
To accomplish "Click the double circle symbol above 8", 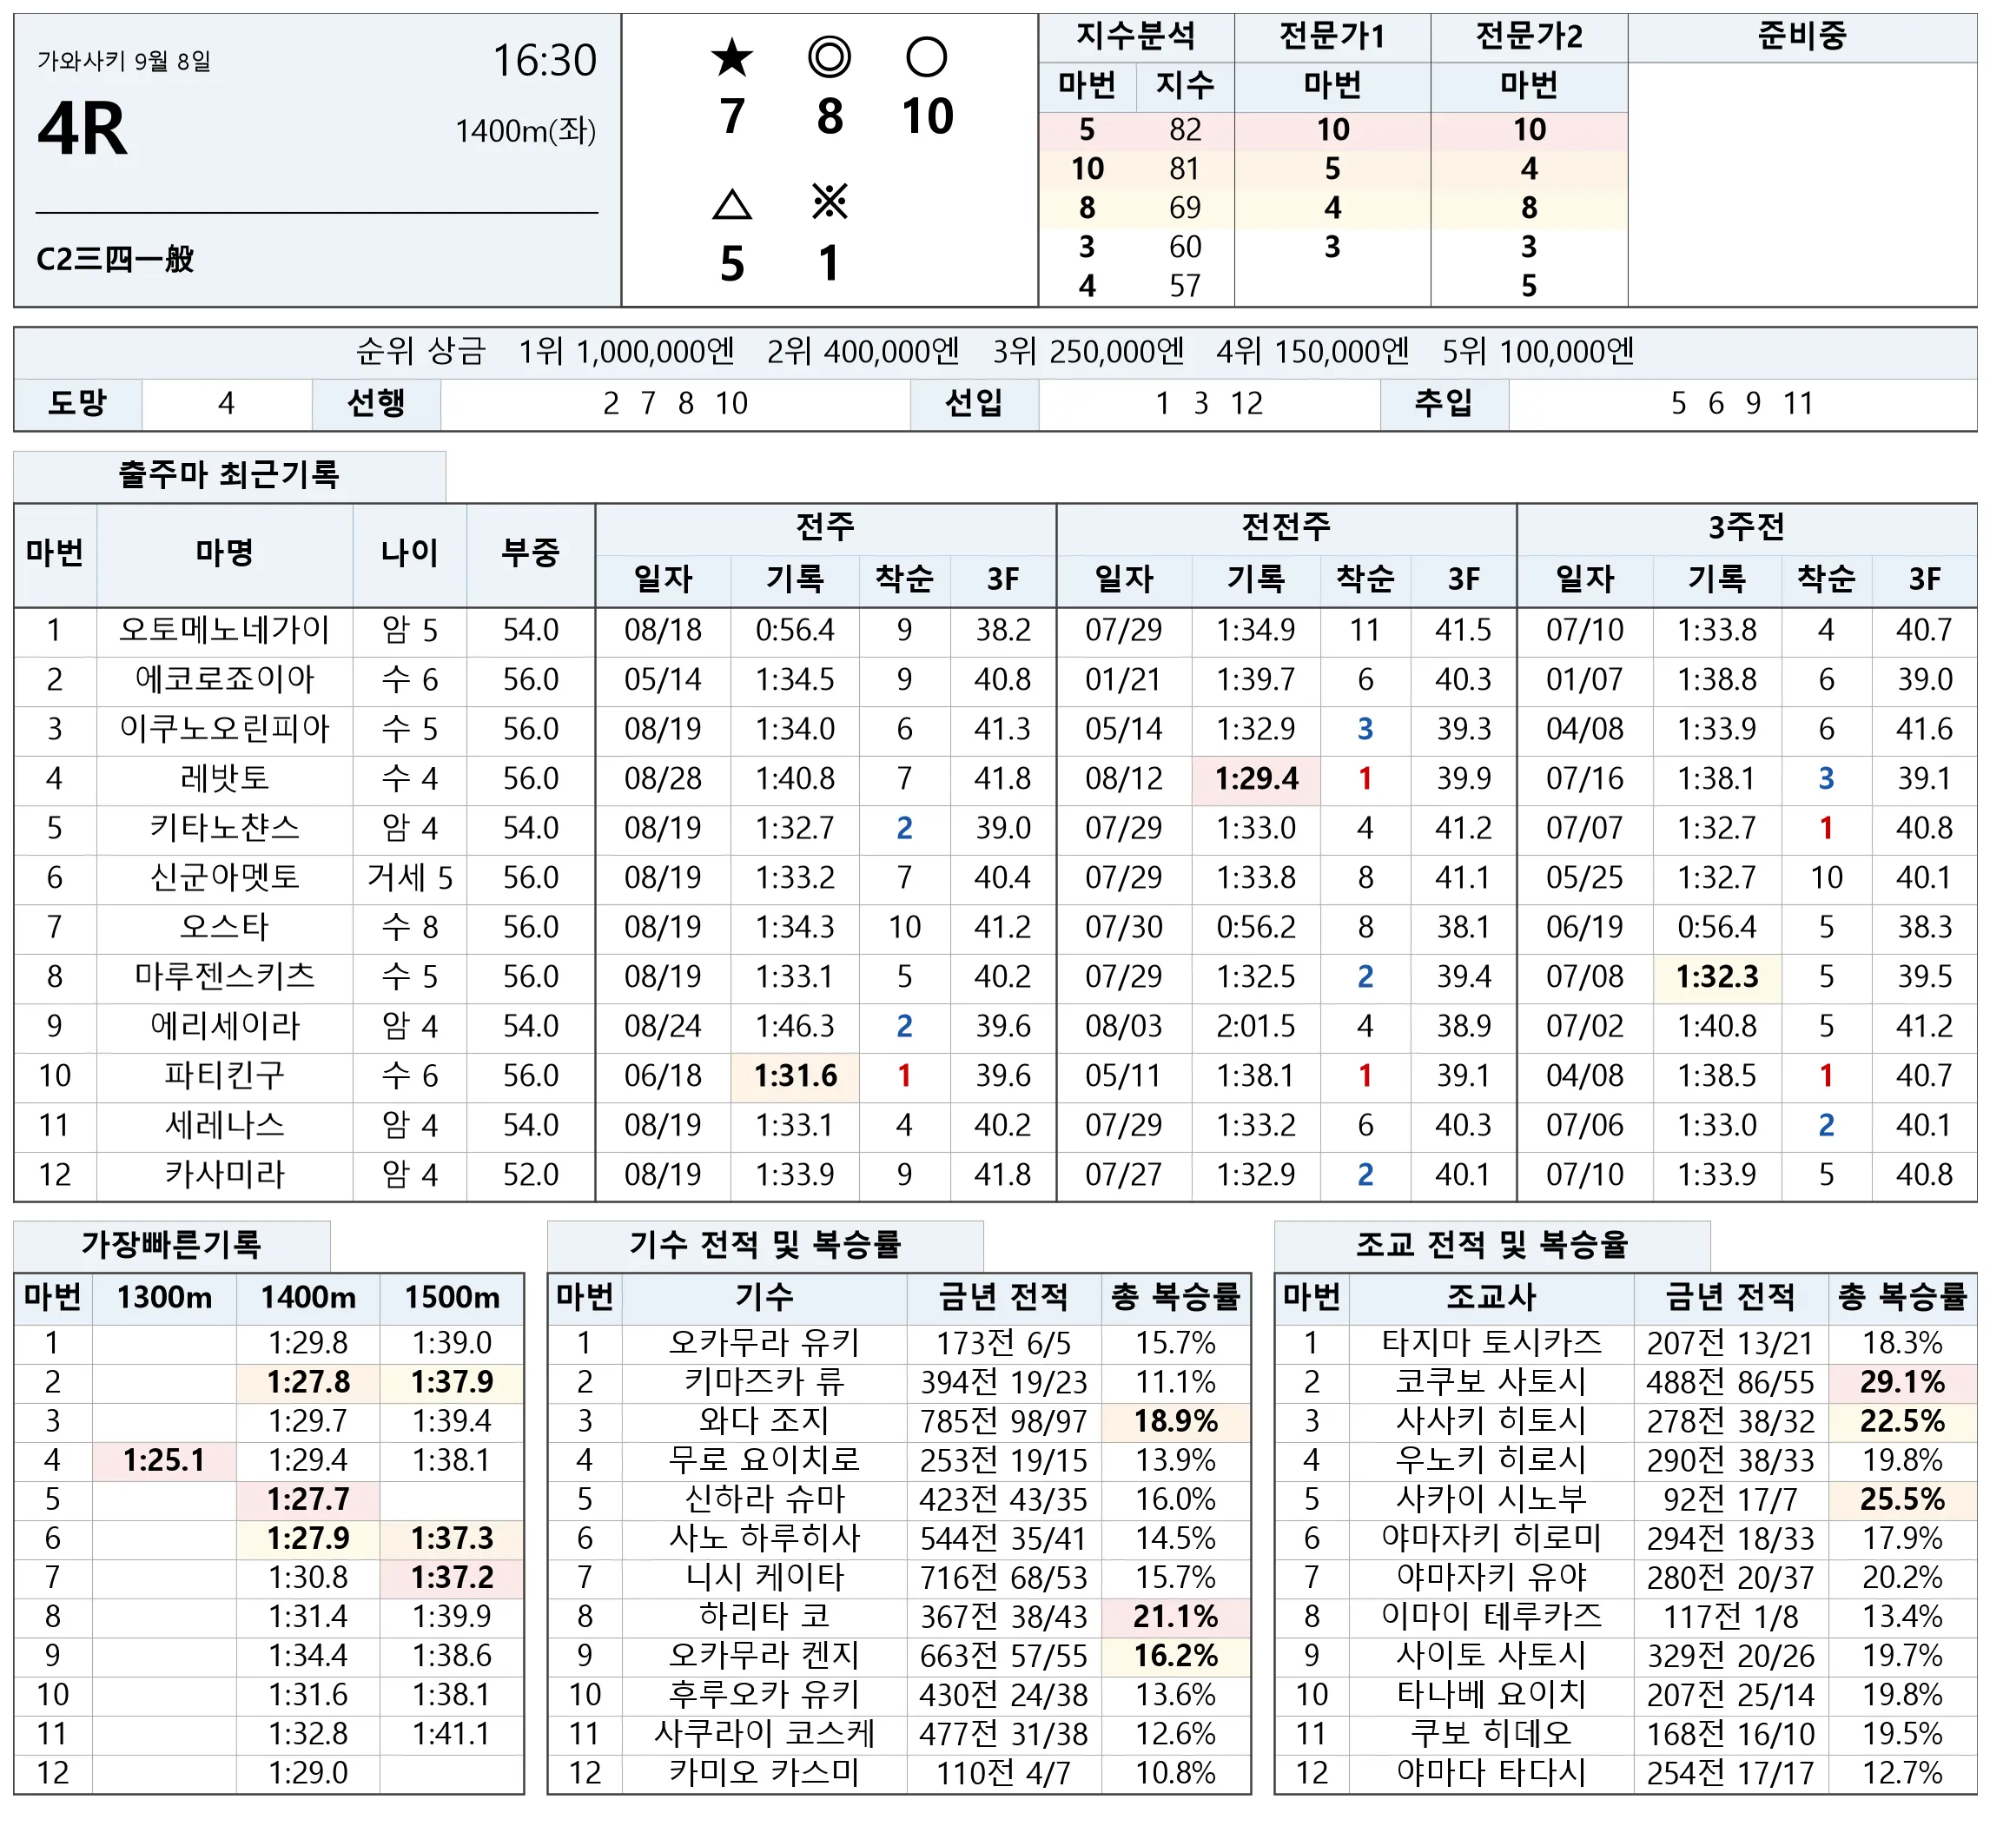I will pyautogui.click(x=829, y=57).
